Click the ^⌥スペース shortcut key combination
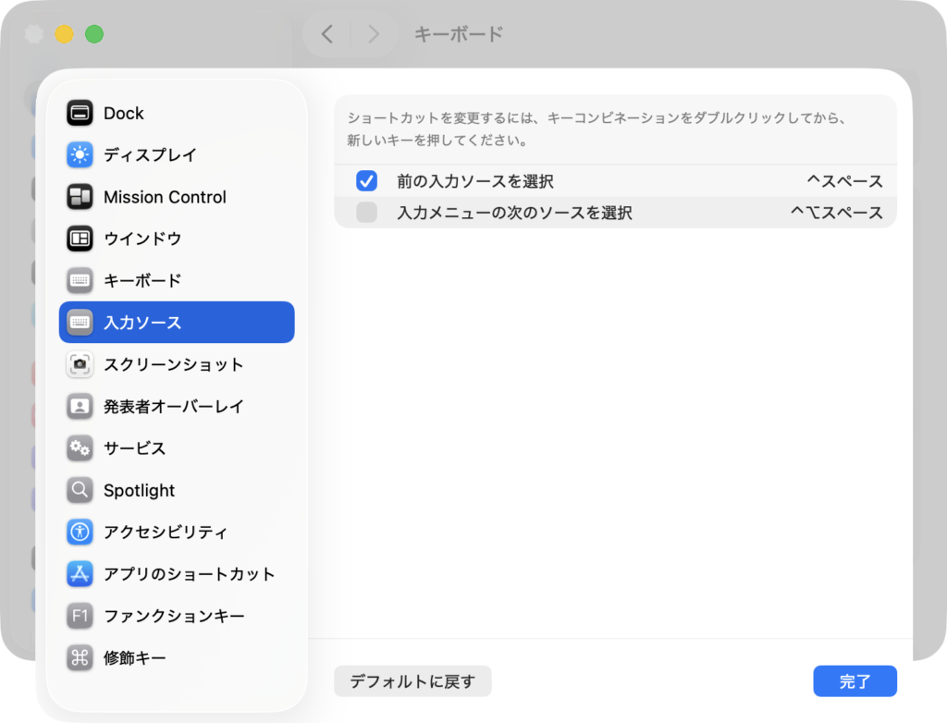 (836, 213)
